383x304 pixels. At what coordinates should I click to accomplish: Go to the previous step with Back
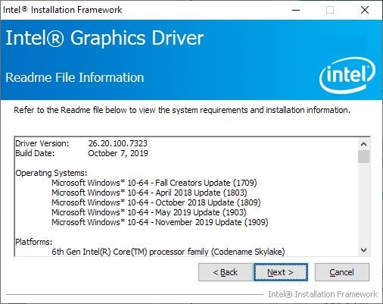point(225,272)
